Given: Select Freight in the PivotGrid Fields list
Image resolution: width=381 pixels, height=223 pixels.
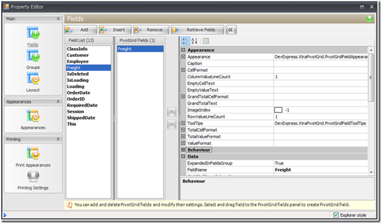Looking at the screenshot, I should tap(140, 49).
